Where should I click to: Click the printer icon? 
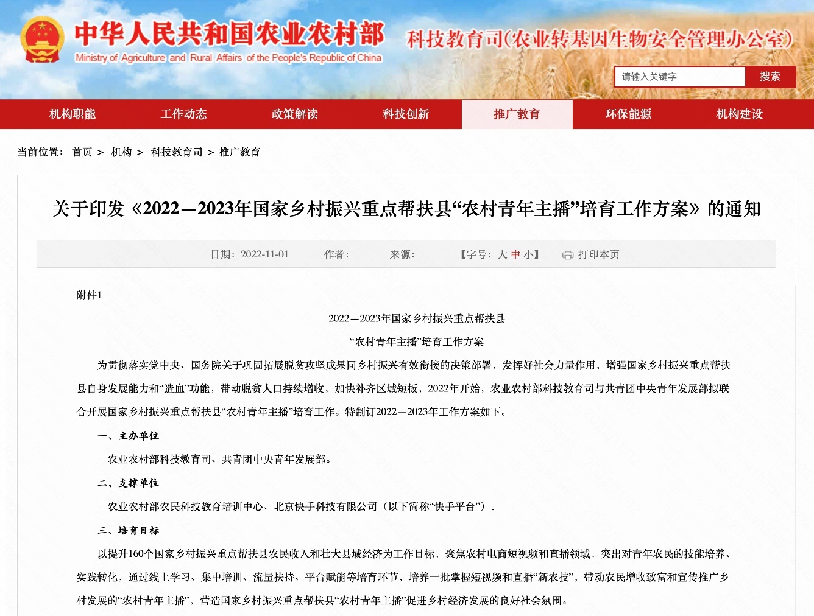tap(568, 255)
